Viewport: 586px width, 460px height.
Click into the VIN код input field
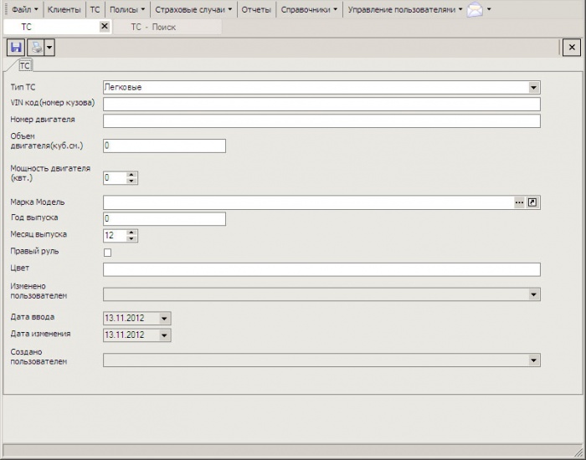coord(321,105)
